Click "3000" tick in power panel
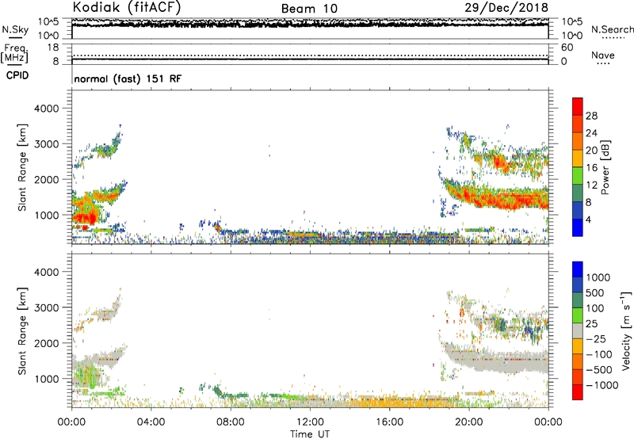634x439 pixels. click(46, 144)
